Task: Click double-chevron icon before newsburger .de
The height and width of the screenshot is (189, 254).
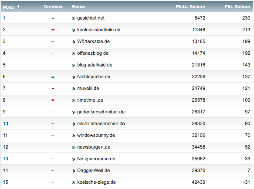Action: point(74,147)
